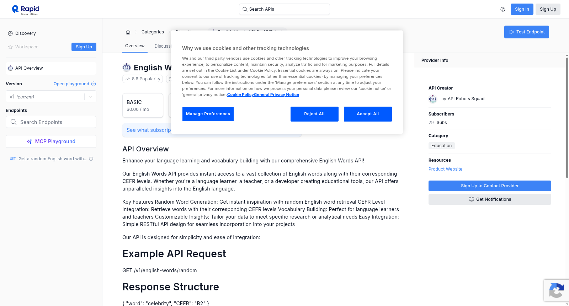Open the MCP Playground
Screen dimensions: 569x306
(51, 141)
